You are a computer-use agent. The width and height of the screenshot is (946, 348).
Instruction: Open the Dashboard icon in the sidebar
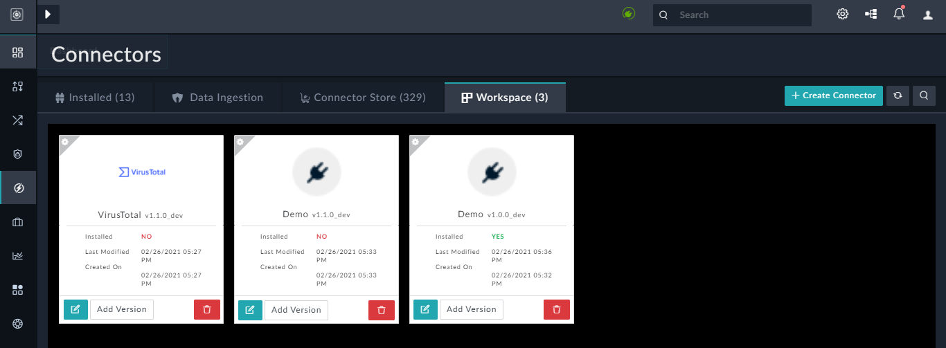tap(18, 53)
